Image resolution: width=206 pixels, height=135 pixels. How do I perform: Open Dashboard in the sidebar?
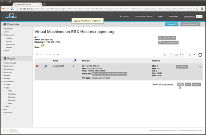(8, 29)
